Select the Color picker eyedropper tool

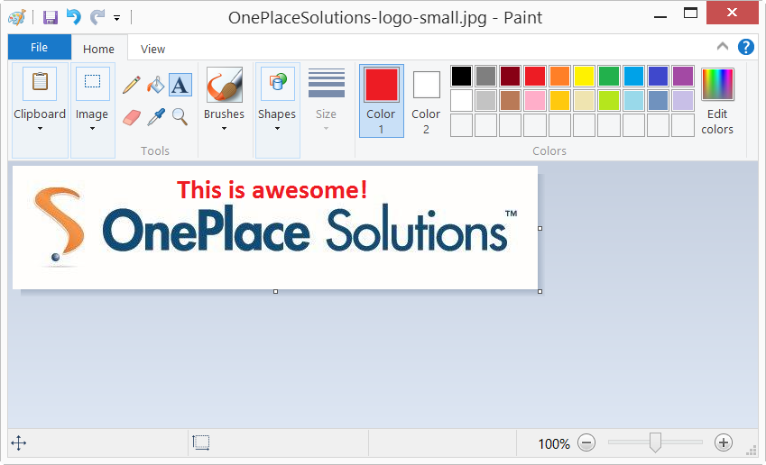156,116
